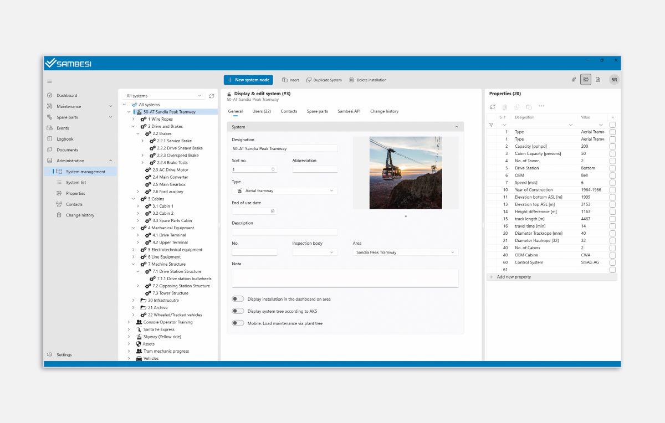Open the attachments paperclip icon
Image resolution: width=665 pixels, height=423 pixels.
tap(574, 80)
